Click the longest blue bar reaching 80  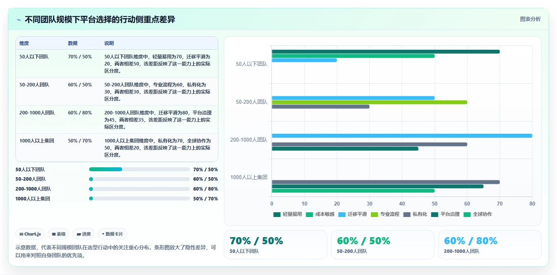pos(402,136)
